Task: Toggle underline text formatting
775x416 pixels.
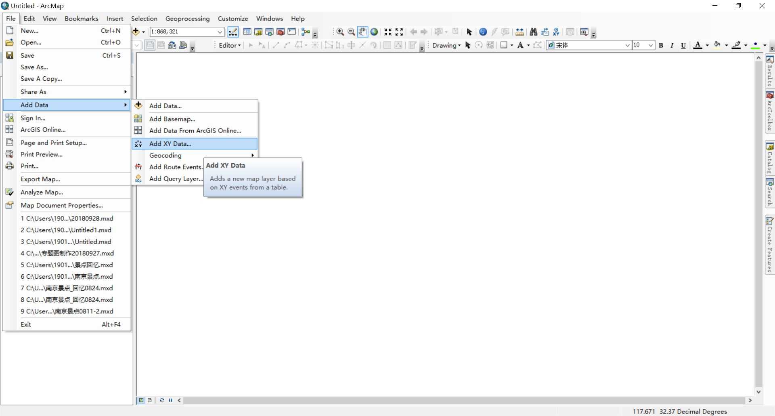Action: 683,45
